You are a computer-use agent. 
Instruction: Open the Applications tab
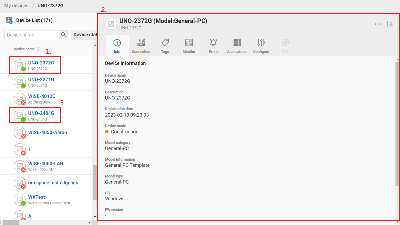coord(237,46)
